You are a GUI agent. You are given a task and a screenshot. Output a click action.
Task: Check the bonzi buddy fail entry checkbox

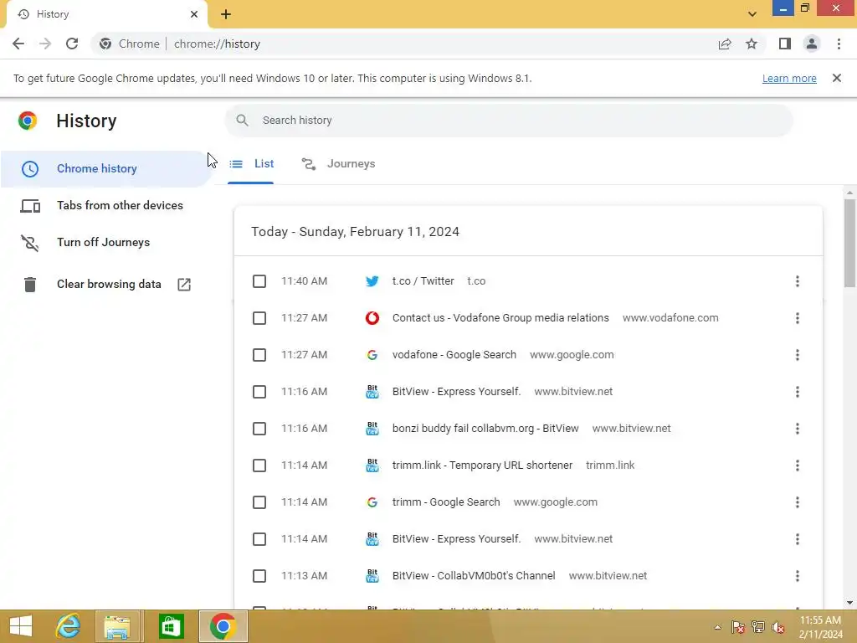tap(259, 429)
